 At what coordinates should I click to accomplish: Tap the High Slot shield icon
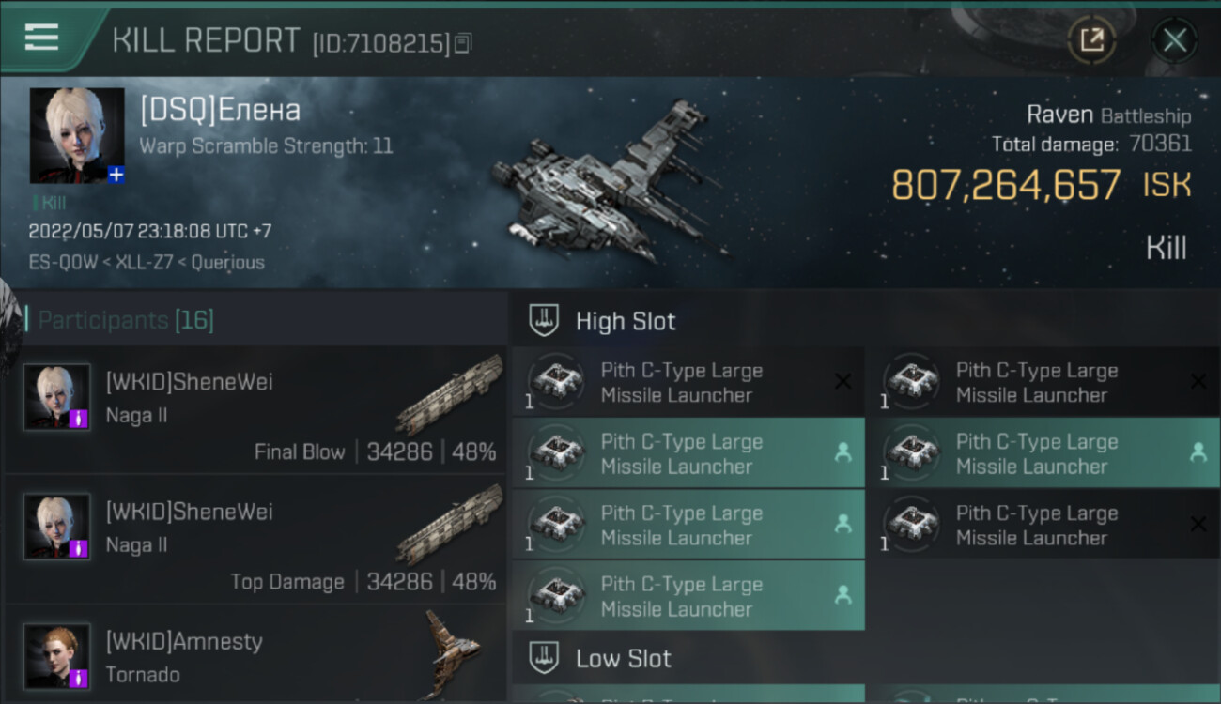(x=545, y=320)
